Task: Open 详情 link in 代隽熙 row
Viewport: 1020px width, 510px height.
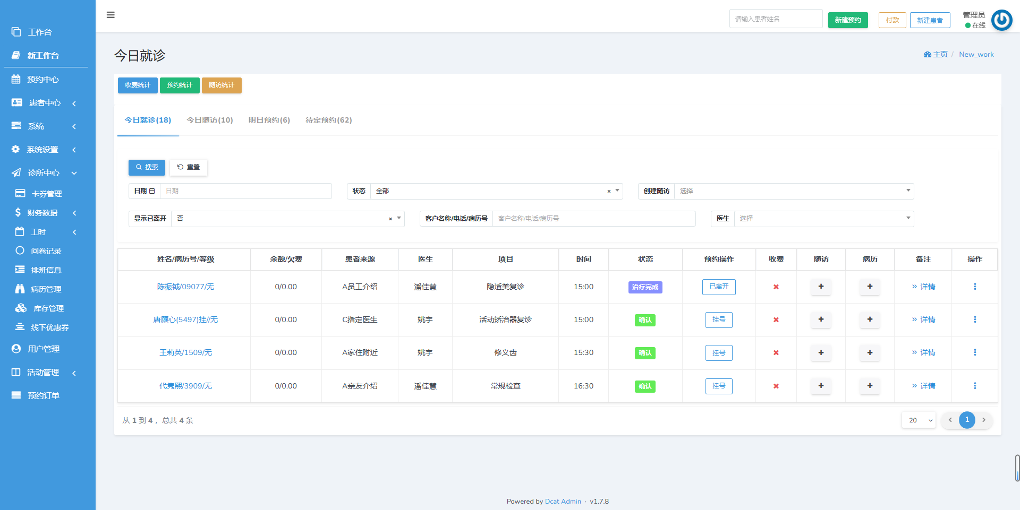Action: click(923, 386)
